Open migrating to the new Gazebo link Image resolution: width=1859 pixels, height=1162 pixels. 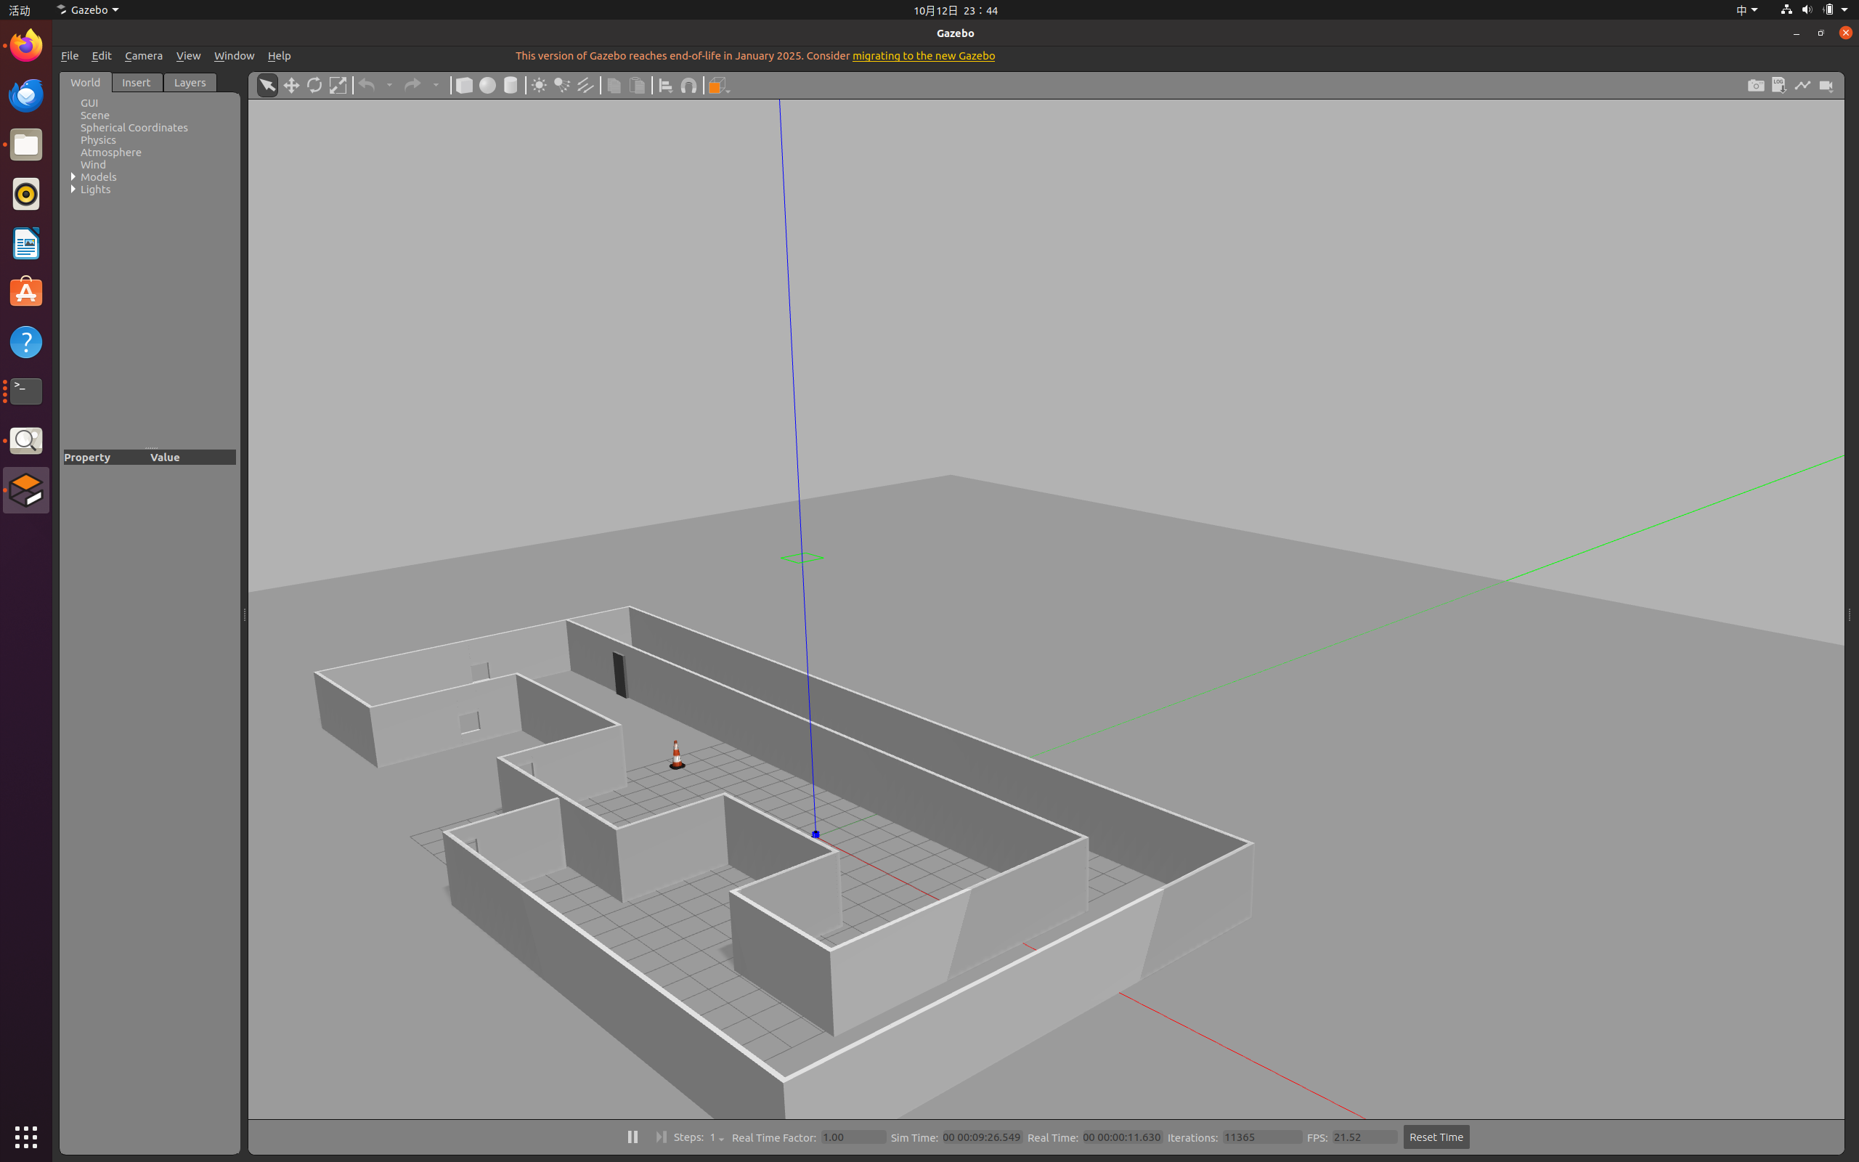[924, 55]
